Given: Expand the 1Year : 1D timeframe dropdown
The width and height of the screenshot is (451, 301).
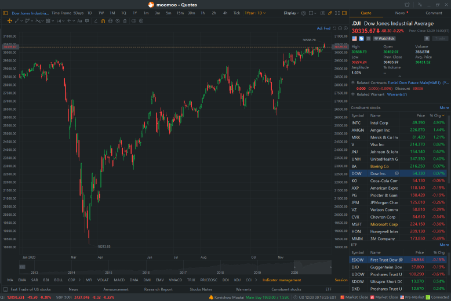Looking at the screenshot, I should coord(253,13).
